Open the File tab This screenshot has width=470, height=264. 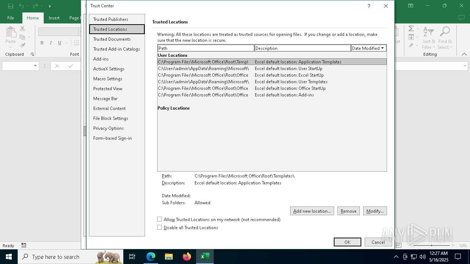11,18
